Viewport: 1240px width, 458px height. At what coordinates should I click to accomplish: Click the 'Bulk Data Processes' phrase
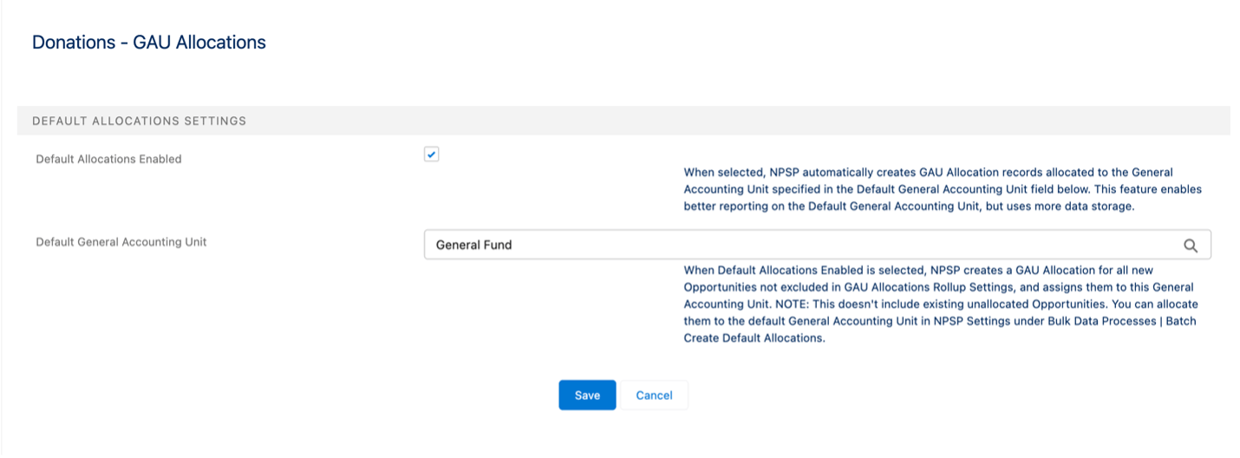coord(1100,321)
